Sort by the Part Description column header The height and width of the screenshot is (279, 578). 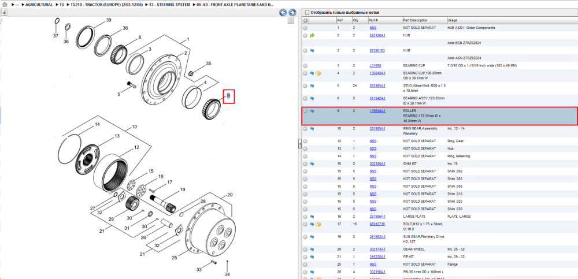point(415,20)
